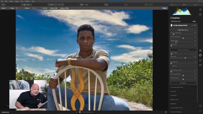Adjust the Horizon Position slider
Viewport: 203px width, 114px height.
tap(183, 38)
